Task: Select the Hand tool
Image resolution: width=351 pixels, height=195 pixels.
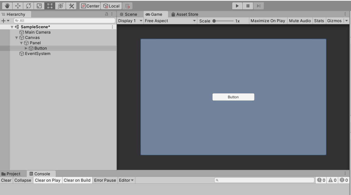Action: tap(7, 6)
